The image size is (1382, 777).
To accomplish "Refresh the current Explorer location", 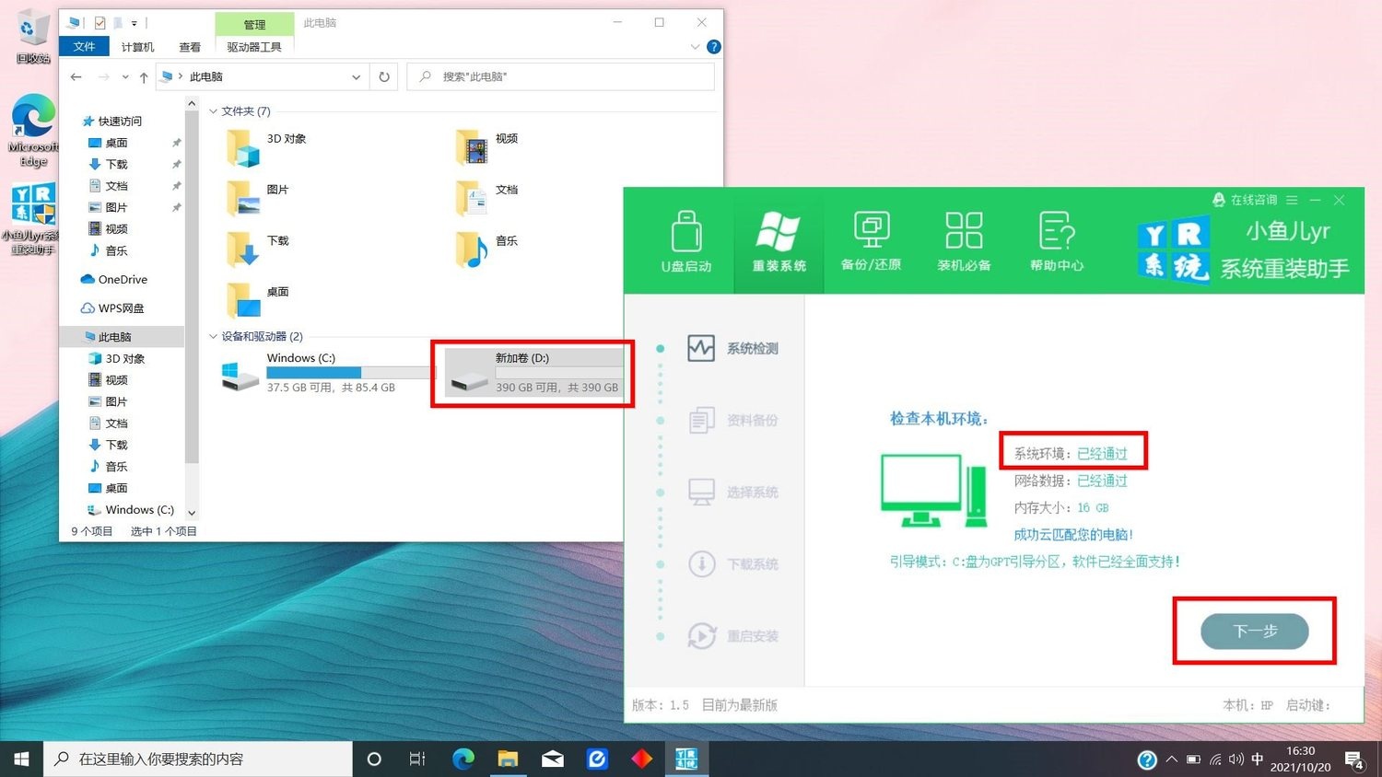I will [384, 77].
